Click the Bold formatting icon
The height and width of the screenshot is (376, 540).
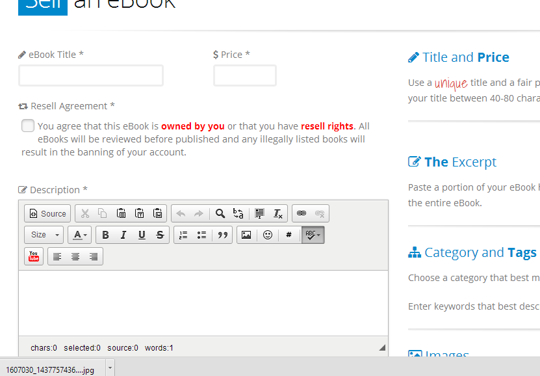coord(105,235)
